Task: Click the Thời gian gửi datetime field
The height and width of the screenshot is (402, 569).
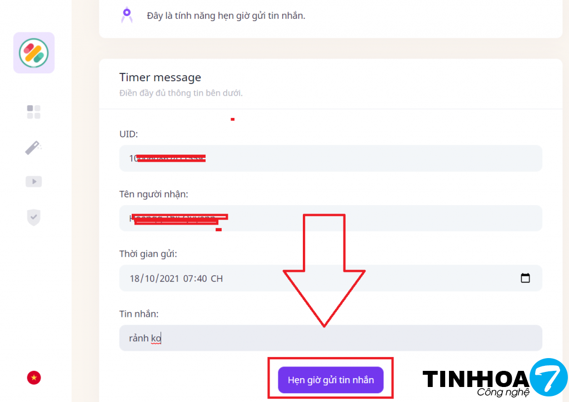Action: pyautogui.click(x=331, y=278)
